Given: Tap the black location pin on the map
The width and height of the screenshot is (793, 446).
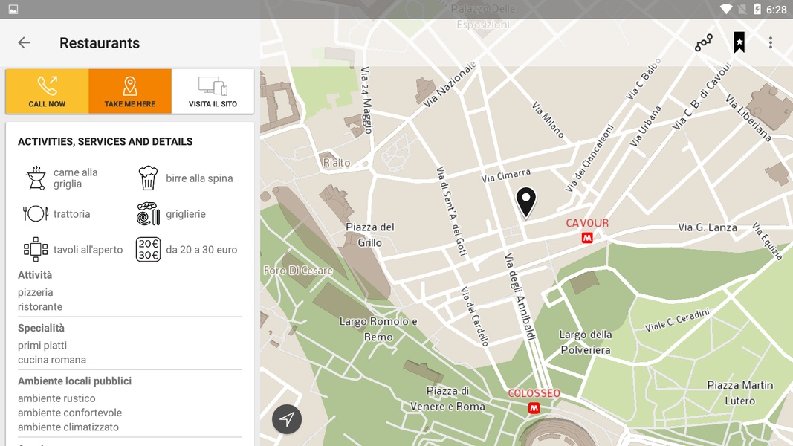Looking at the screenshot, I should point(526,202).
